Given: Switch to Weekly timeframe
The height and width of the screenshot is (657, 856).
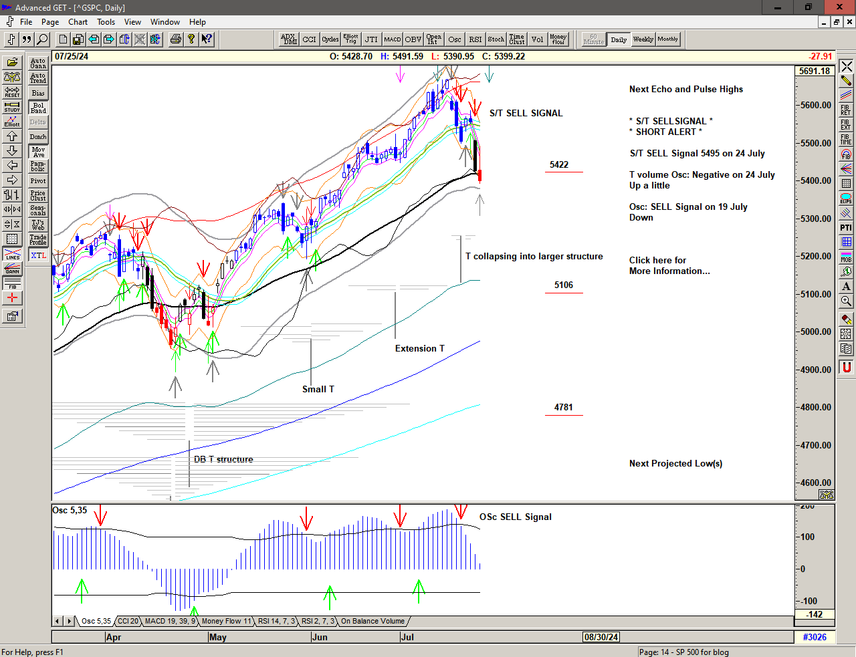Looking at the screenshot, I should [x=643, y=39].
